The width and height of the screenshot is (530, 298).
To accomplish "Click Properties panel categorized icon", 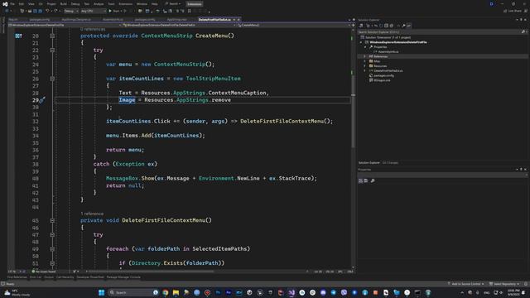I will 361,180.
